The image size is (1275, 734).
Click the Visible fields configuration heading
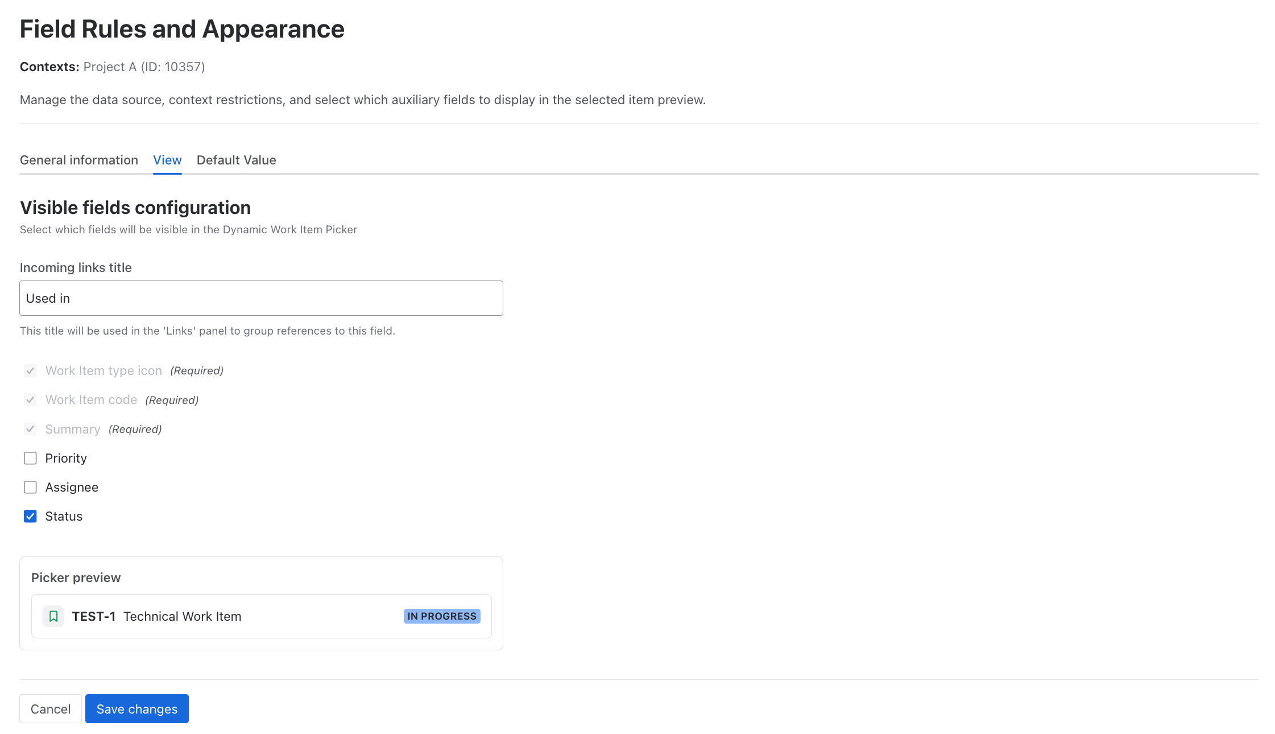135,208
